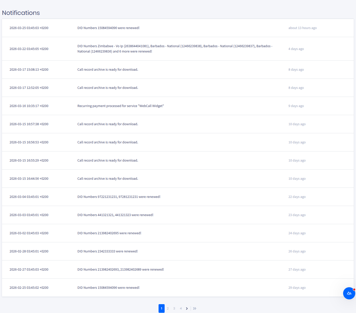Go to page 2 of notifications
Viewport: 356px width, 313px height.
point(168,308)
